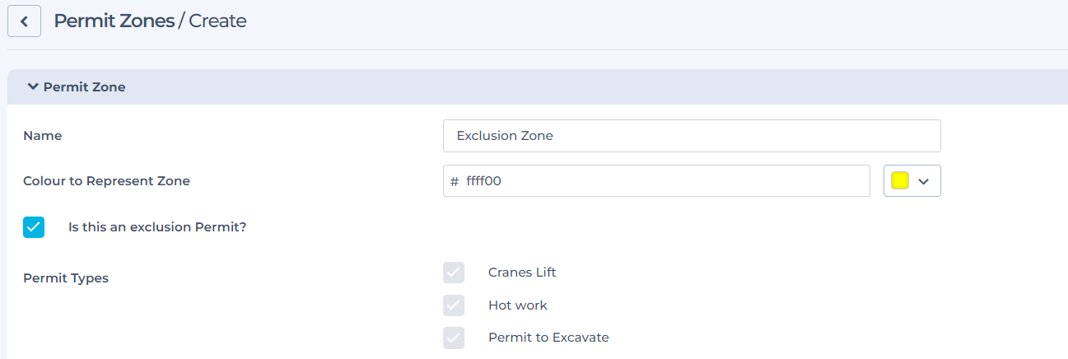1068x359 pixels.
Task: Open the colour picker dropdown arrow
Action: tap(923, 181)
